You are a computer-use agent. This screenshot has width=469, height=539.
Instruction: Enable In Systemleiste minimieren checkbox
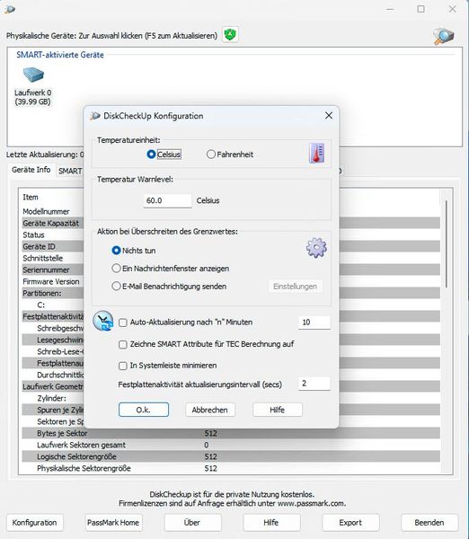[123, 366]
